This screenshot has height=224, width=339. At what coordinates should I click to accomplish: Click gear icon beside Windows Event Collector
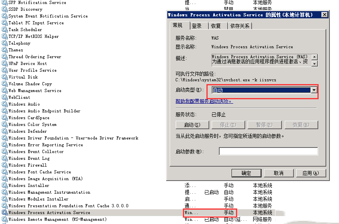4,151
